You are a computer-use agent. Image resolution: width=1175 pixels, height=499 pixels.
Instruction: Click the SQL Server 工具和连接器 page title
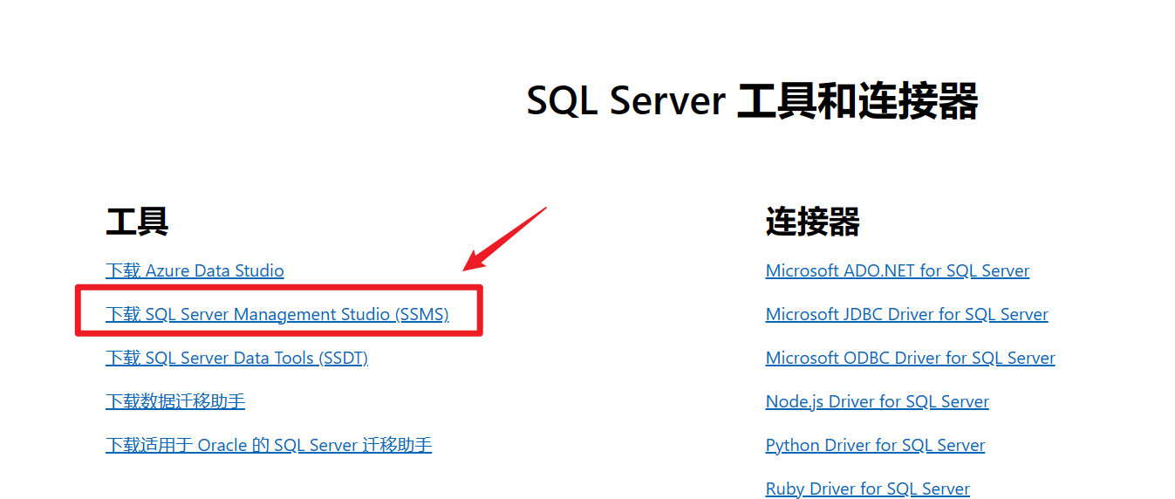(x=753, y=101)
